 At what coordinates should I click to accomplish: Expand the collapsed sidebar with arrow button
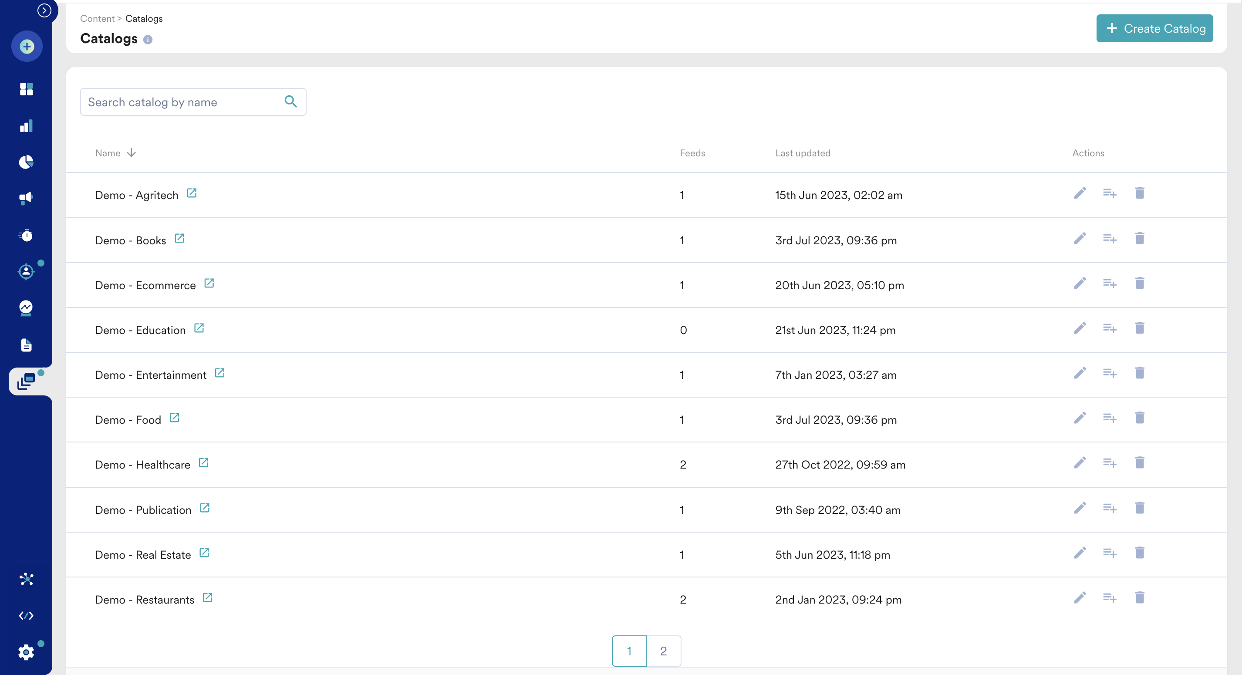(x=44, y=10)
